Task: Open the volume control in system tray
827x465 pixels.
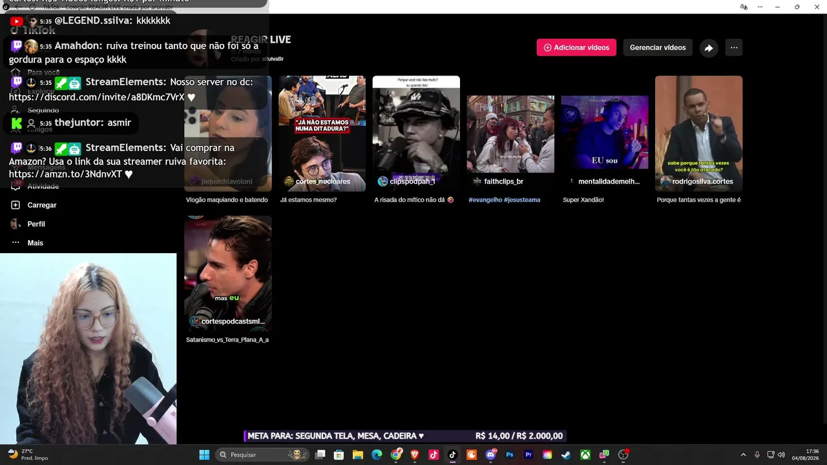Action: [x=782, y=455]
